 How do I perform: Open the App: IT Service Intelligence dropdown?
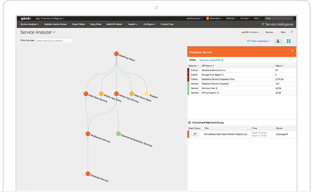(50, 18)
